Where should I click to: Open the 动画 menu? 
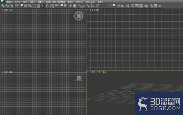pos(54,2)
